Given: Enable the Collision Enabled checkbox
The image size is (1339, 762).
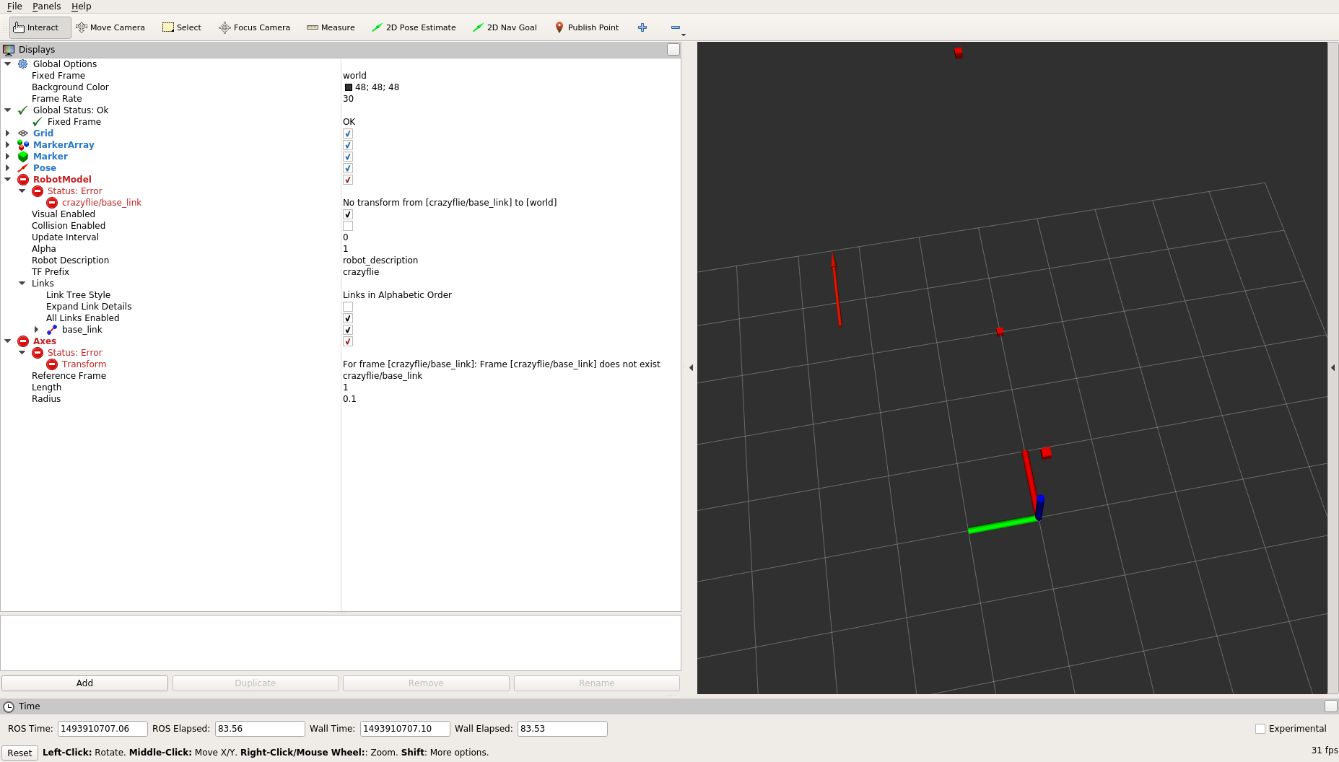Looking at the screenshot, I should point(348,226).
